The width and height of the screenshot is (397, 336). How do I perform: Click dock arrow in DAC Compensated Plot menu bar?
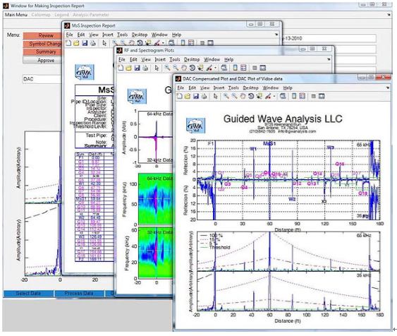tap(387, 88)
